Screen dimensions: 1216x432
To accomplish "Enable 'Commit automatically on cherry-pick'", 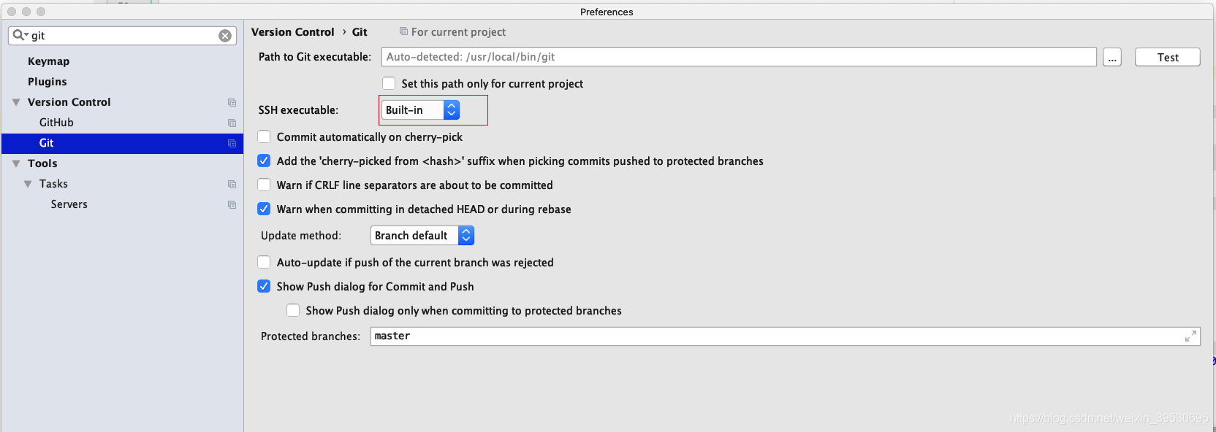I will tap(264, 136).
